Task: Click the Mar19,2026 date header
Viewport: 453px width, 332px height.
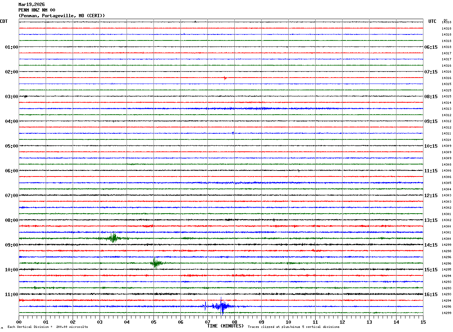Action: click(31, 4)
